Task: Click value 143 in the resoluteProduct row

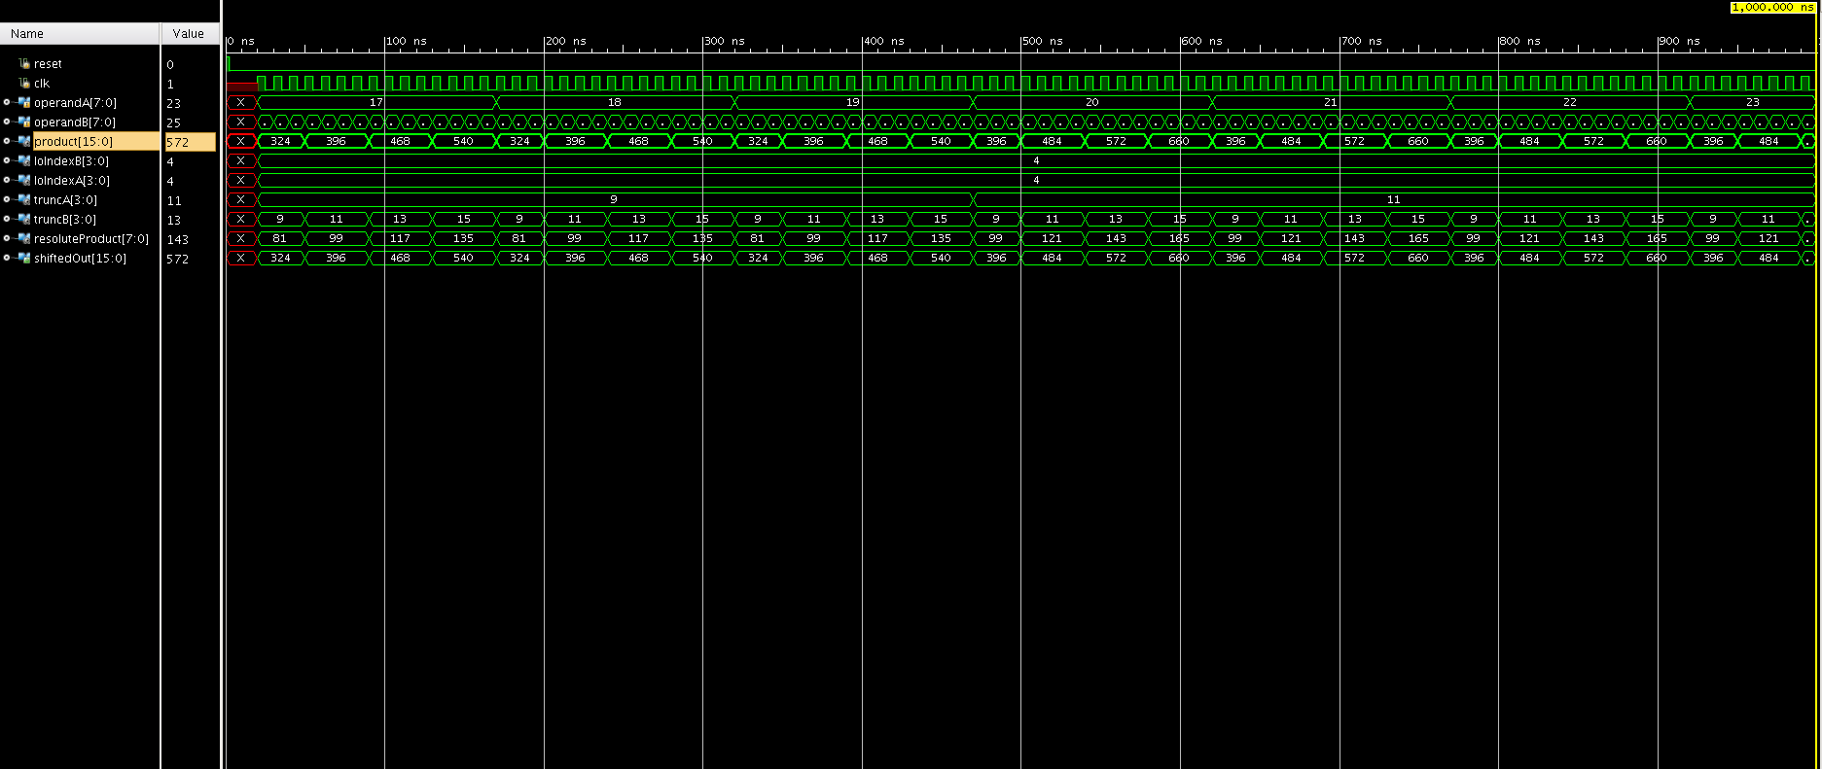Action: coord(177,239)
